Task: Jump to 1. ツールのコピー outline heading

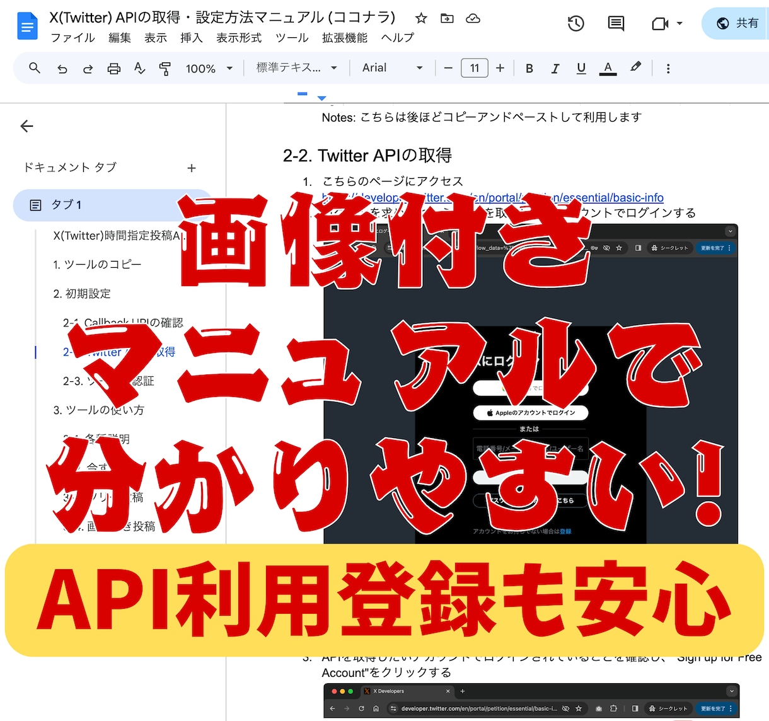Action: pyautogui.click(x=97, y=265)
